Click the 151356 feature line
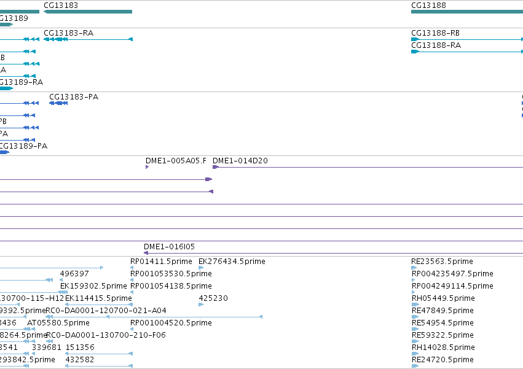Image resolution: width=523 pixels, height=369 pixels. (99, 354)
